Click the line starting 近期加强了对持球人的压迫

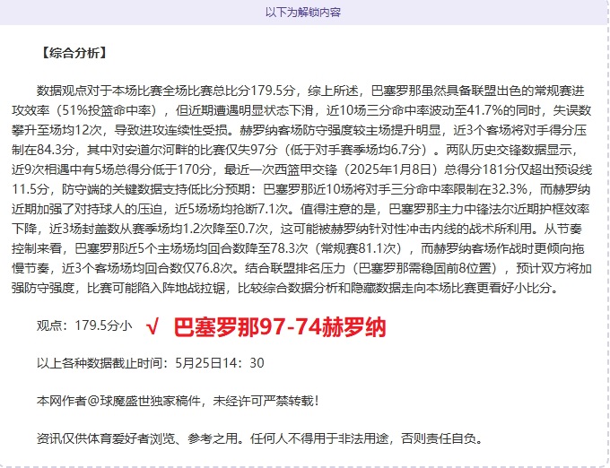tap(301, 209)
